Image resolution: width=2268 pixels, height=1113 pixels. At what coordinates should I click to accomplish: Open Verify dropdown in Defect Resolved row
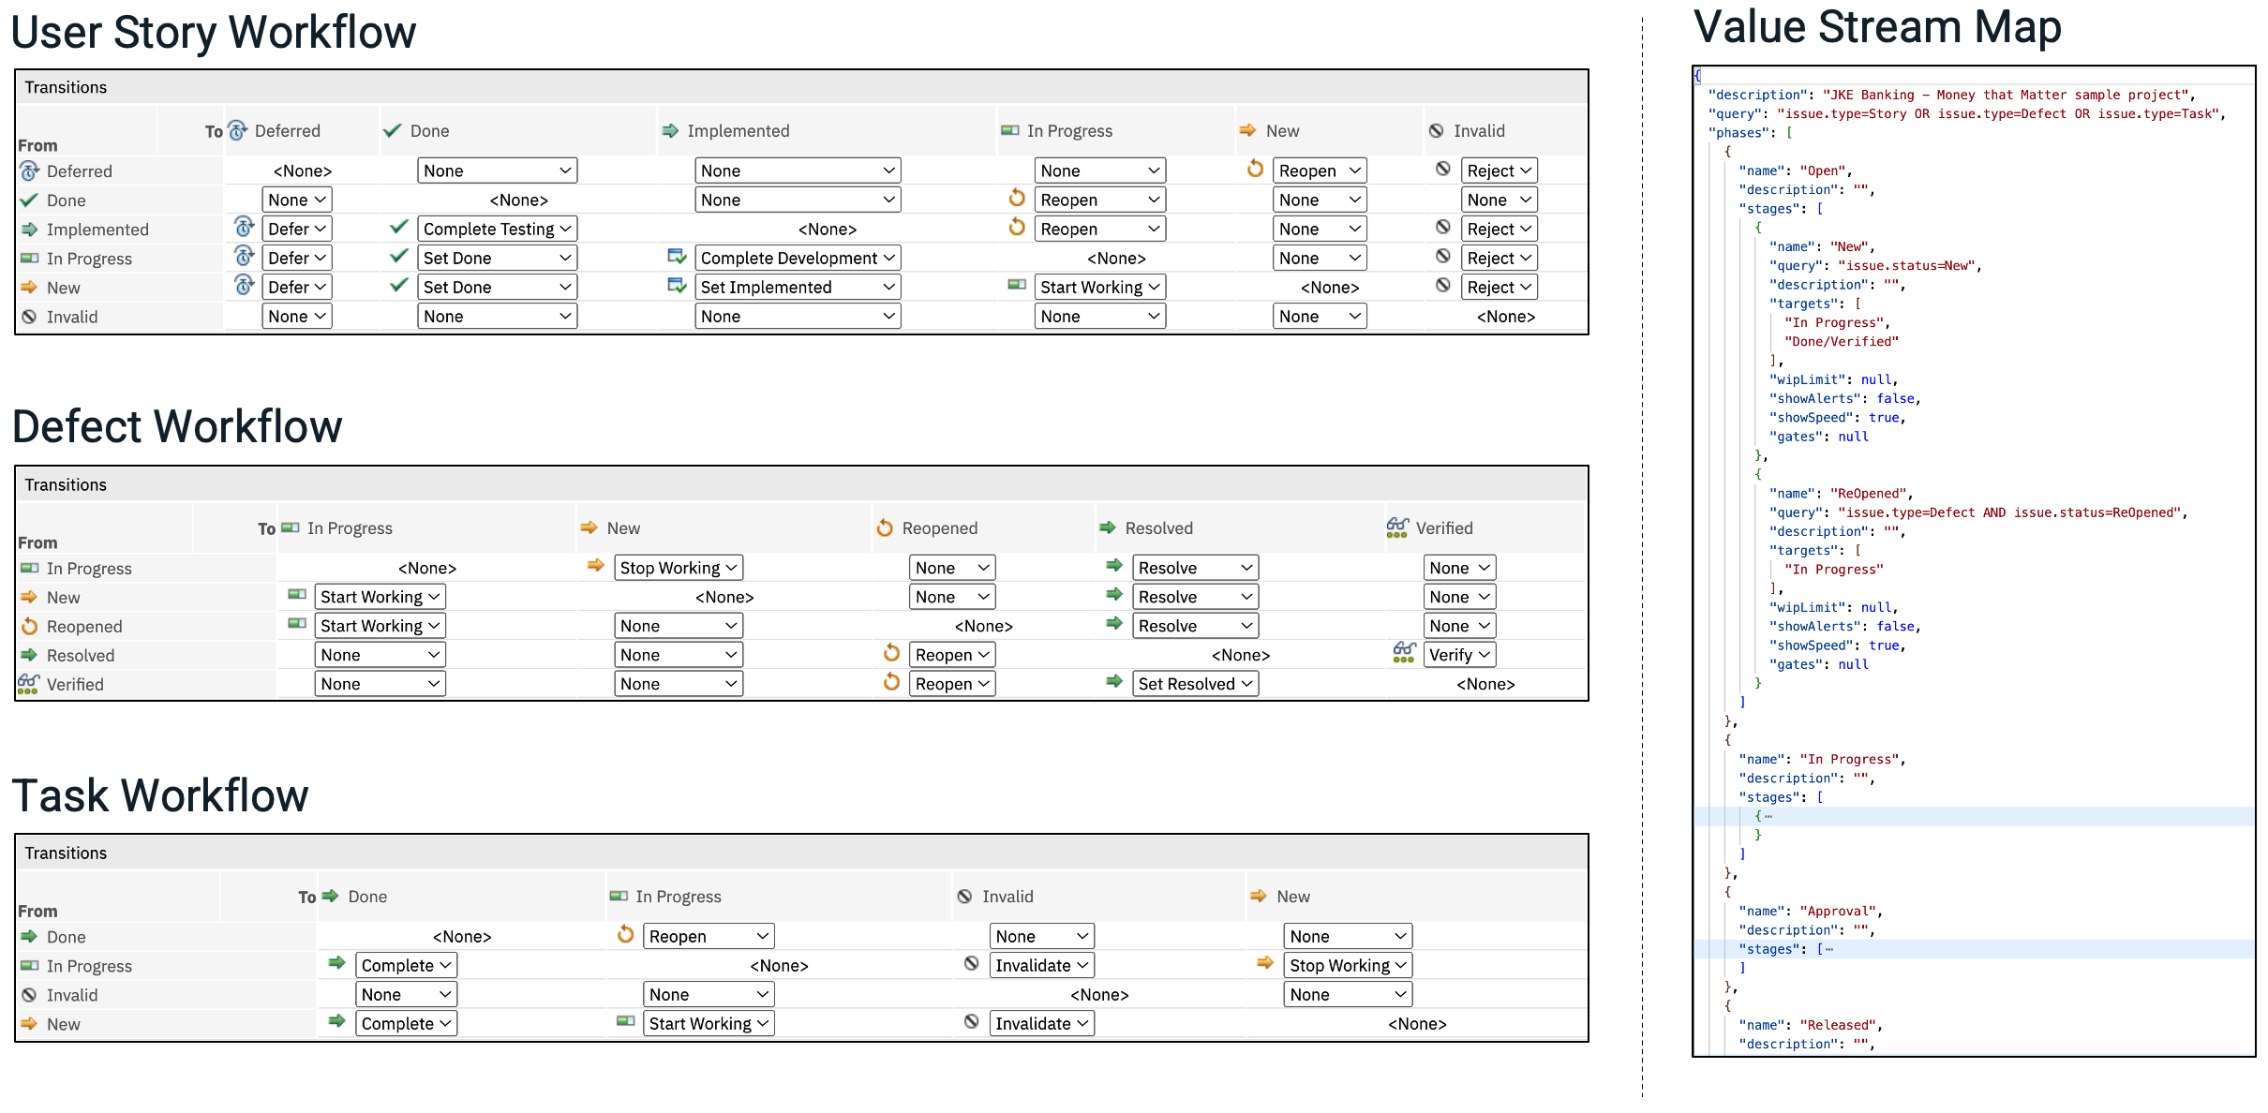point(1459,655)
